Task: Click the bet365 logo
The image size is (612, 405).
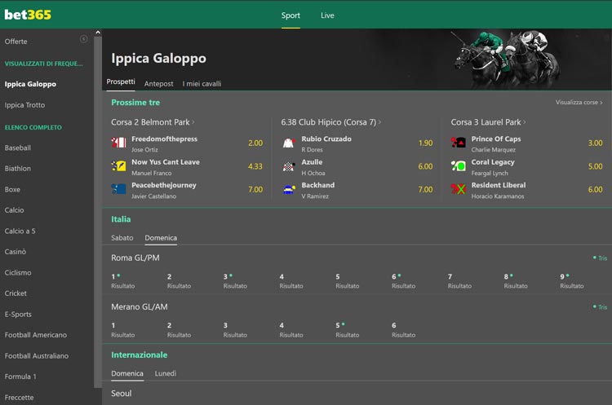Action: pyautogui.click(x=29, y=15)
